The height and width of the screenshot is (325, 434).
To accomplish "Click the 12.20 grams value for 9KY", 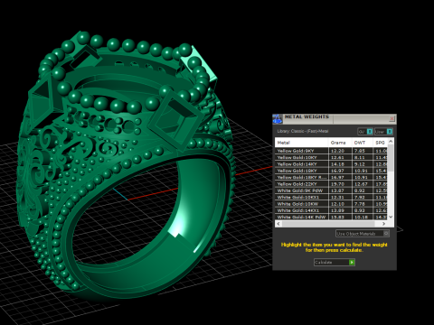I will [x=337, y=151].
